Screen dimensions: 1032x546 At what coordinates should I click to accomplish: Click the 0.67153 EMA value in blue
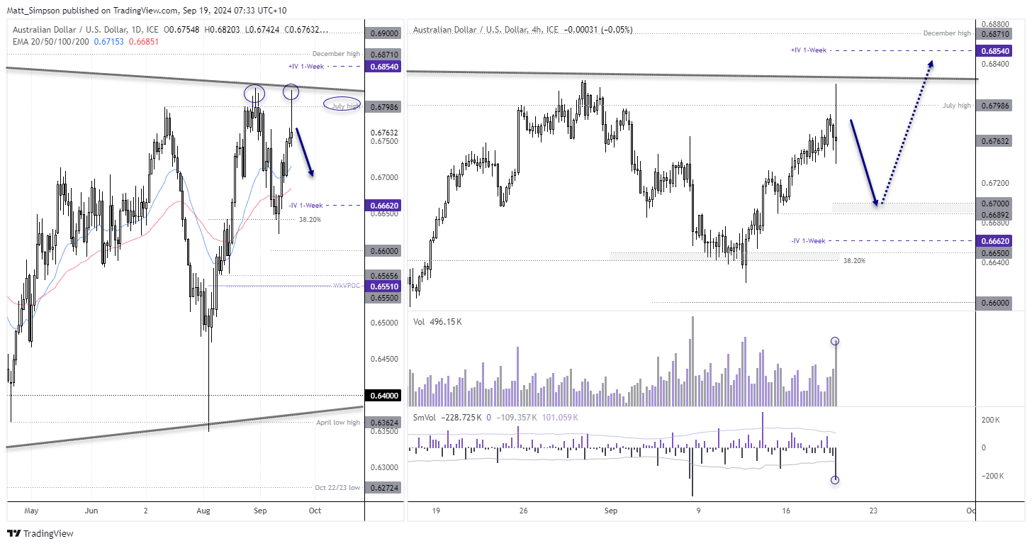110,42
